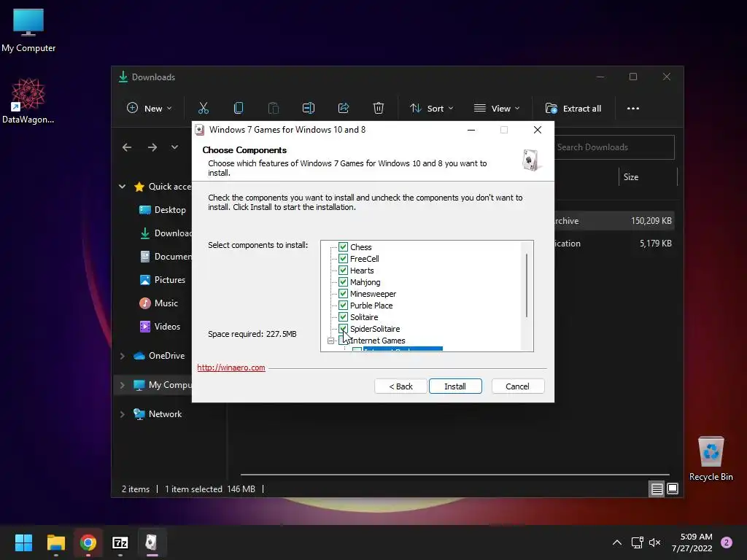The width and height of the screenshot is (747, 560).
Task: Click the muted volume tray icon
Action: click(x=655, y=542)
